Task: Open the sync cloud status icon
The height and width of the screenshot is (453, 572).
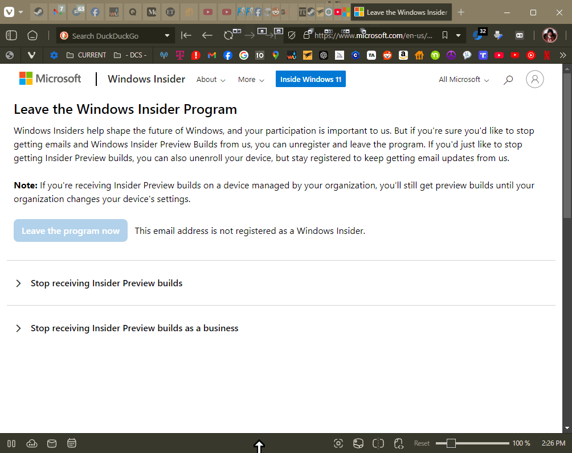Action: [x=32, y=443]
